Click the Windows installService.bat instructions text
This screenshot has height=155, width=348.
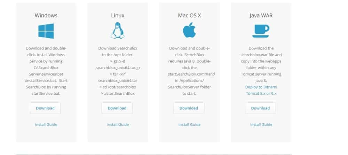pyautogui.click(x=46, y=80)
